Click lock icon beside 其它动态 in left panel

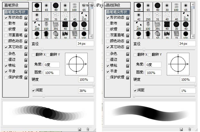click(x=26, y=47)
